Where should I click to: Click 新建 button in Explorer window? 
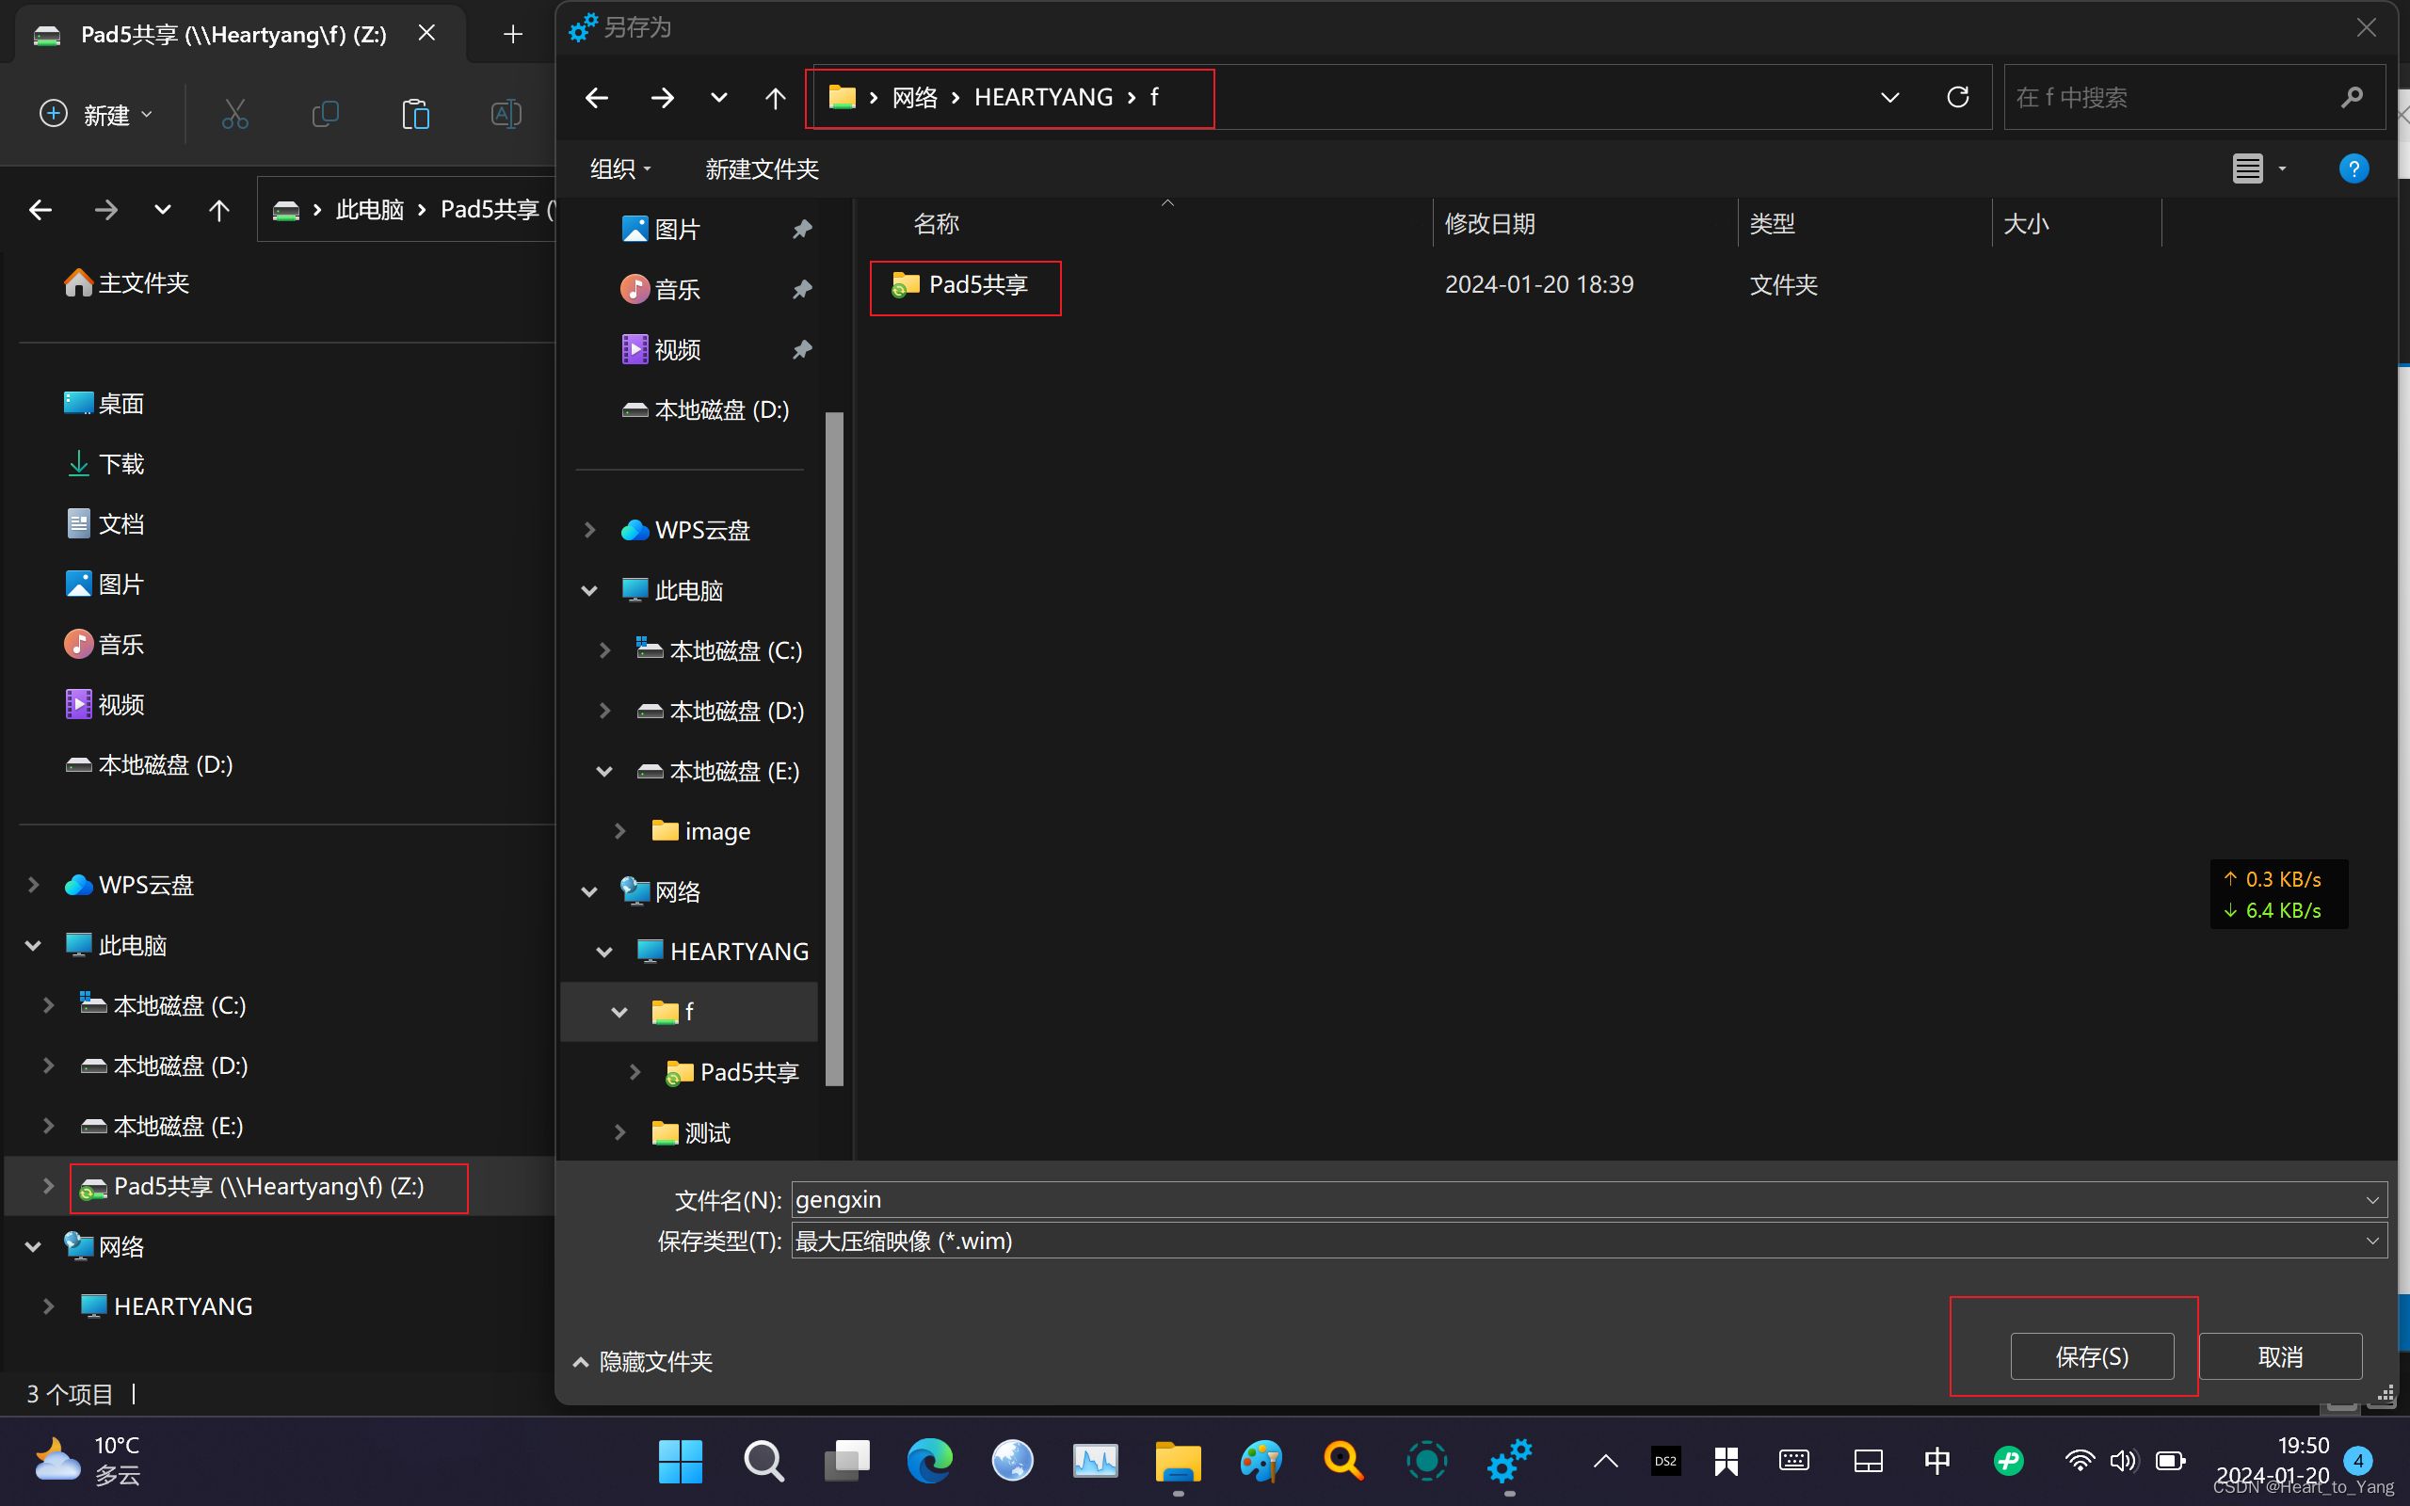click(96, 115)
